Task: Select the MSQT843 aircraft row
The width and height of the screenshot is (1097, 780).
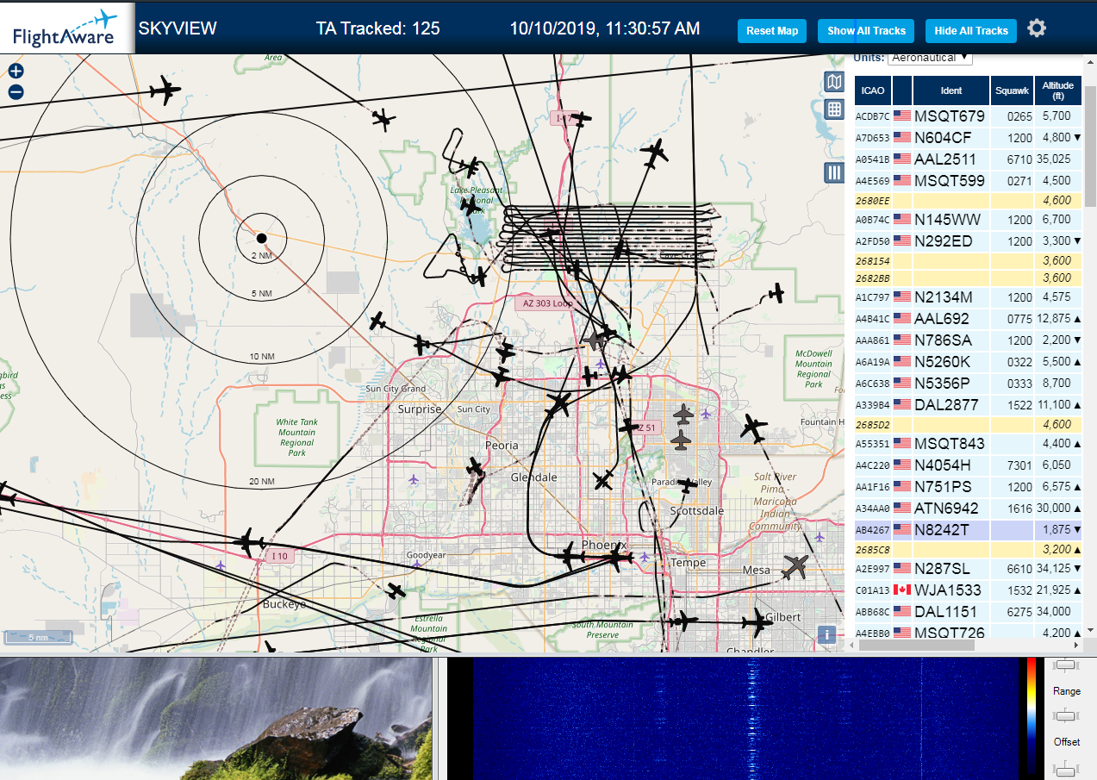Action: (968, 443)
